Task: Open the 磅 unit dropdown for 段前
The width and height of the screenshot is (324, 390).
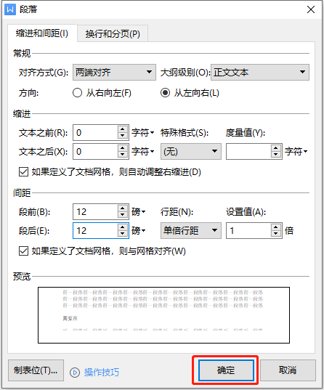Action: 139,212
